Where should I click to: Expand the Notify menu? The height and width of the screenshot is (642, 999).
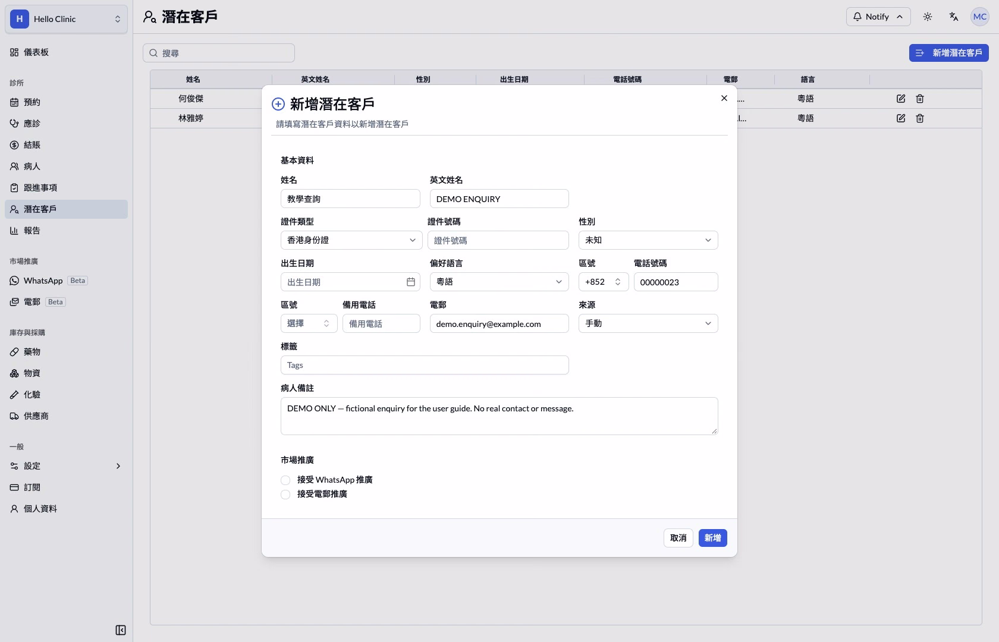[x=878, y=17]
